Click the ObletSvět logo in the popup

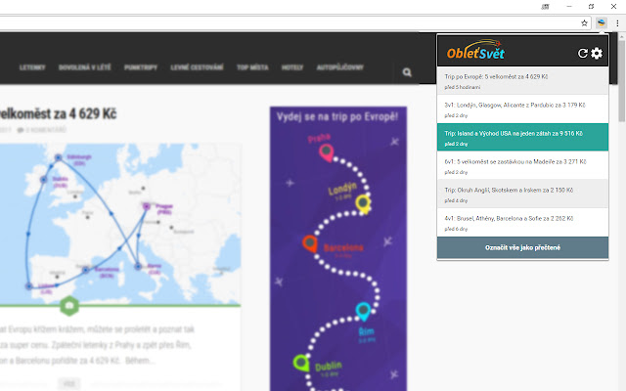click(476, 52)
